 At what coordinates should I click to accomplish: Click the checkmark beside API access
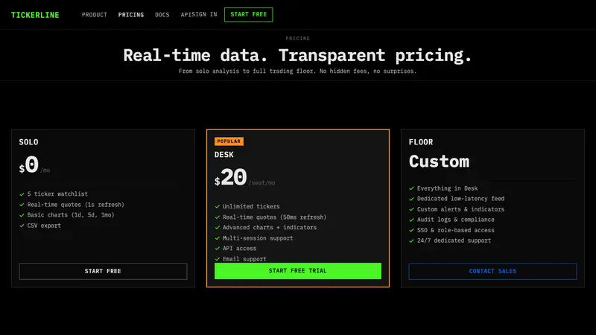(x=218, y=249)
